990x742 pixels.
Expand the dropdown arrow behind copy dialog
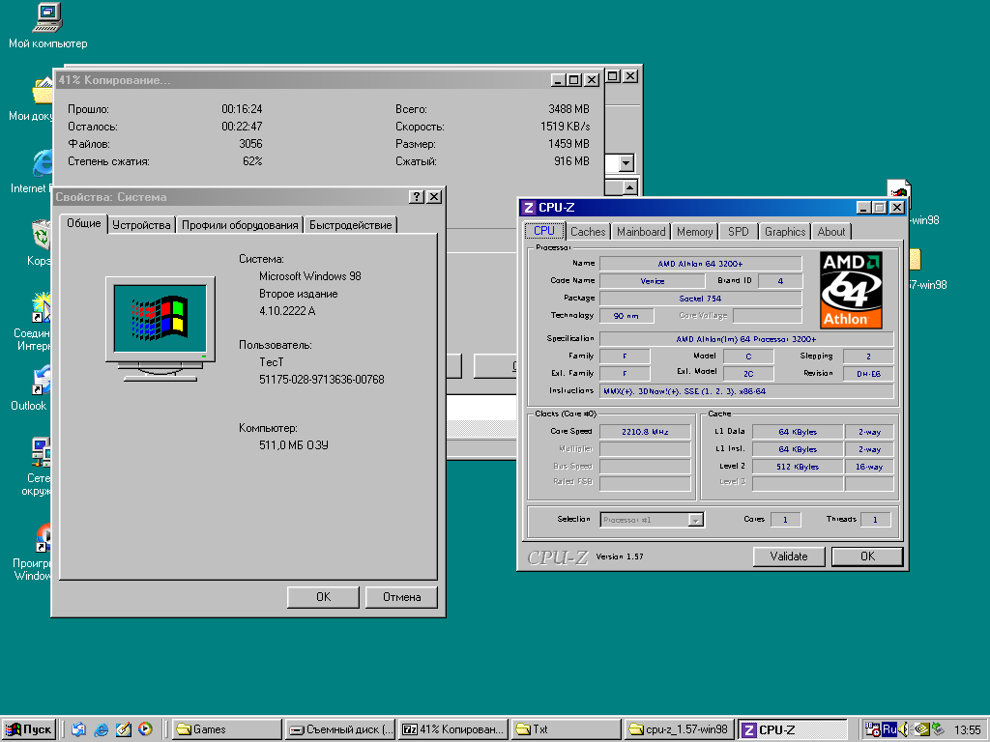(x=625, y=164)
